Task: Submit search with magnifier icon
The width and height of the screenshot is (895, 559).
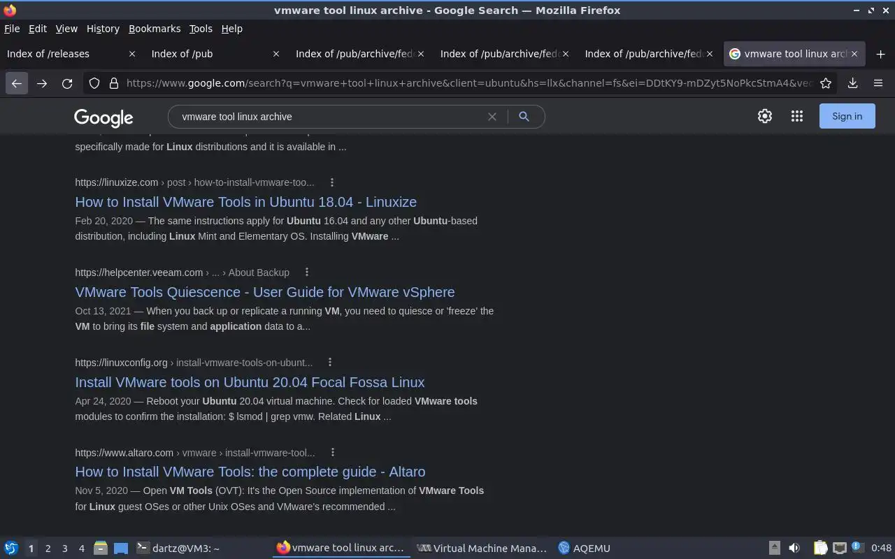Action: pyautogui.click(x=524, y=117)
